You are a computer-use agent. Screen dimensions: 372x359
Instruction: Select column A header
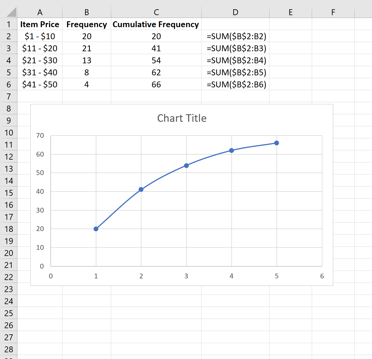[40, 12]
